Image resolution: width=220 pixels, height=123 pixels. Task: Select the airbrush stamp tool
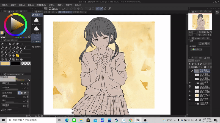(10, 55)
